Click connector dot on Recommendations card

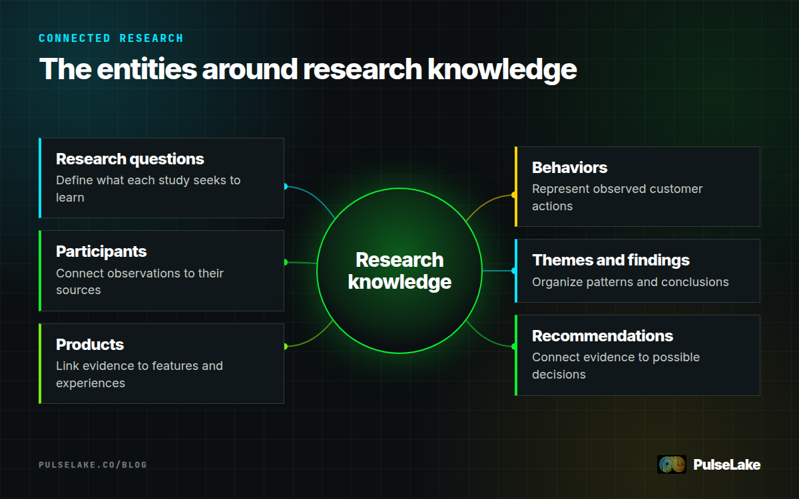pyautogui.click(x=514, y=346)
